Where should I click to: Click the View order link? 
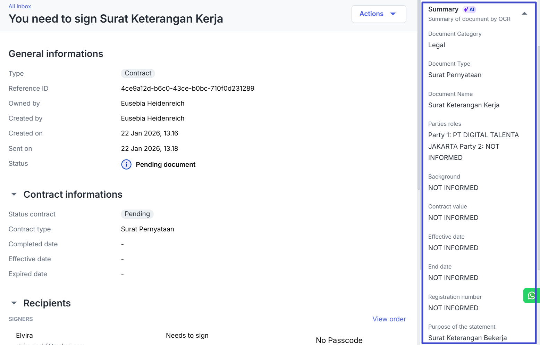click(x=389, y=319)
